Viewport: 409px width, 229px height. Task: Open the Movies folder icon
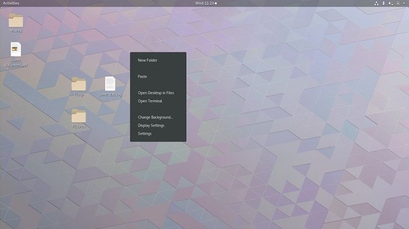click(16, 20)
